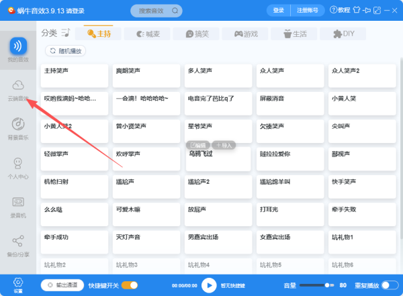Switch to the 喊麦 category tab
Viewport: 403px width, 296px height.
pos(147,34)
